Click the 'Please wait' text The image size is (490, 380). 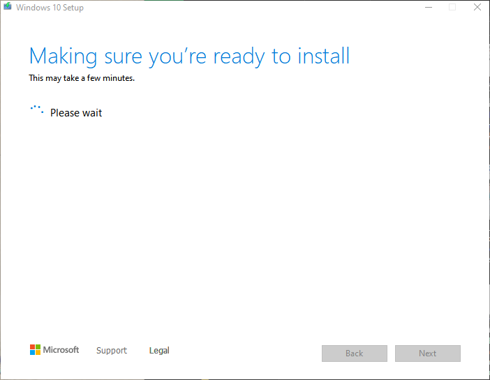pyautogui.click(x=76, y=113)
